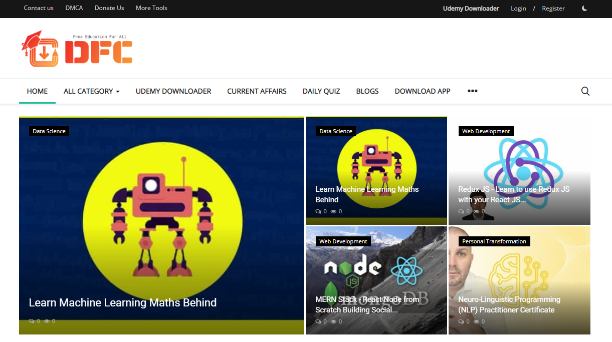Click comment icon on Redux JS card
The image size is (612, 342).
coord(461,212)
